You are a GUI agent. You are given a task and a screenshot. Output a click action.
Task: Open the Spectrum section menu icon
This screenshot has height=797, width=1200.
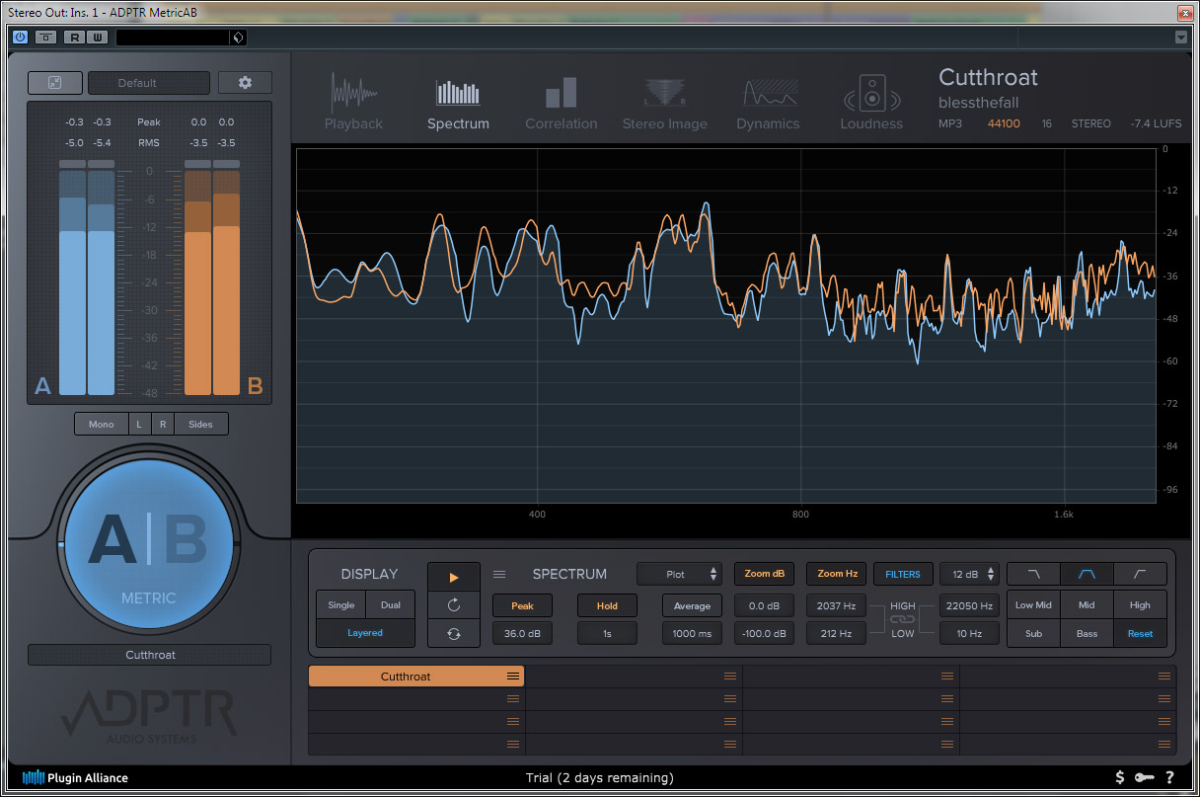click(499, 574)
